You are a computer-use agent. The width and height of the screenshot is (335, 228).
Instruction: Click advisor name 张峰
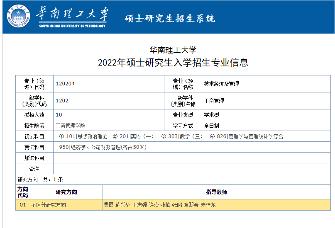click(x=165, y=205)
